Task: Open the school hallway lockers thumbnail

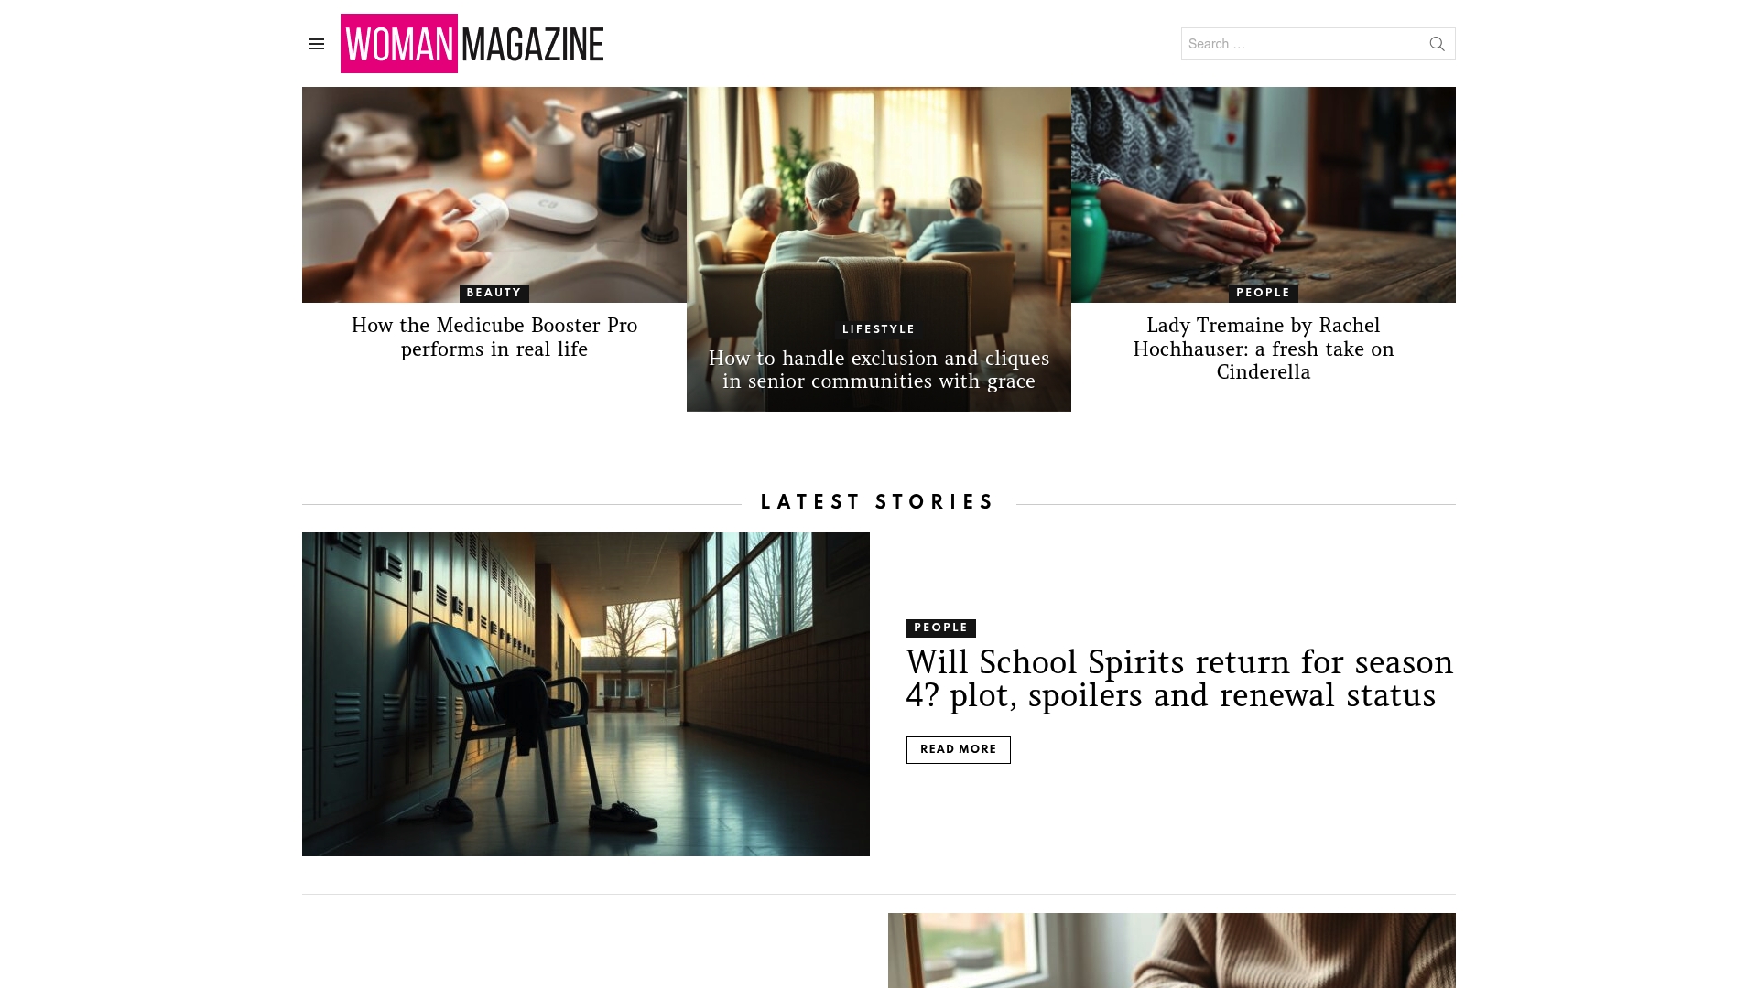Action: coord(586,694)
